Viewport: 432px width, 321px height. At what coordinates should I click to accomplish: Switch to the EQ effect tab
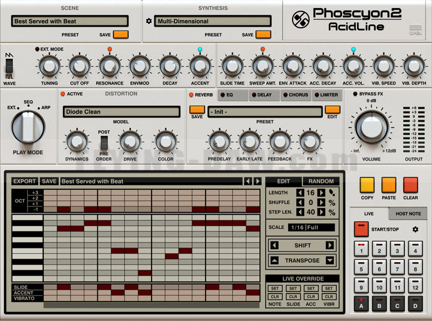[233, 95]
